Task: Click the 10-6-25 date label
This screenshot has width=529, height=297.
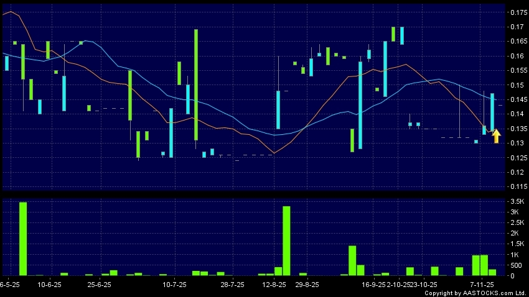Action: (x=50, y=284)
